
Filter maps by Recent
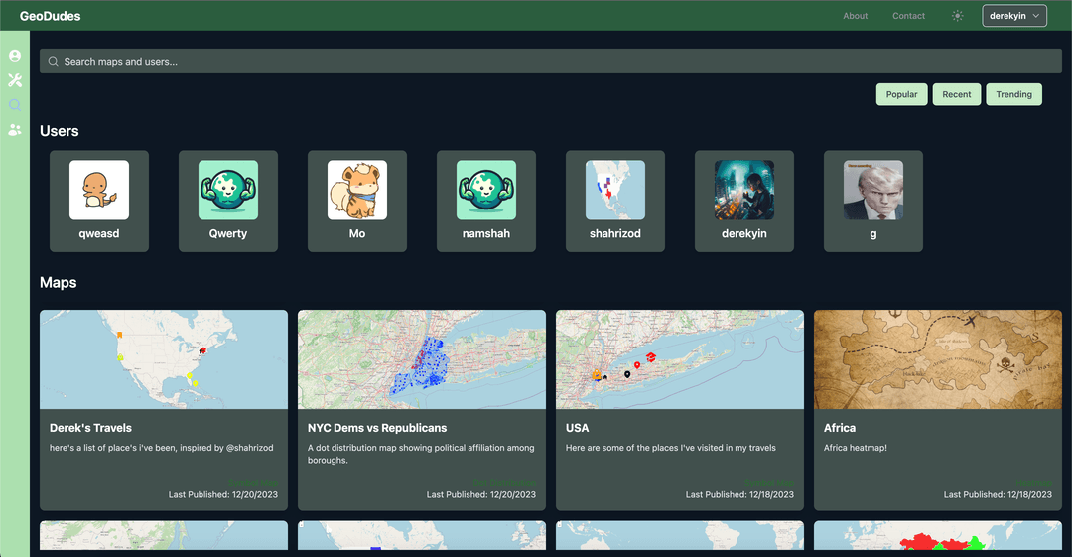click(x=957, y=94)
